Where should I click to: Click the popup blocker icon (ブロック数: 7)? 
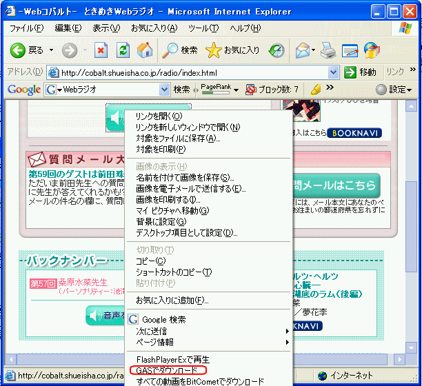(250, 90)
